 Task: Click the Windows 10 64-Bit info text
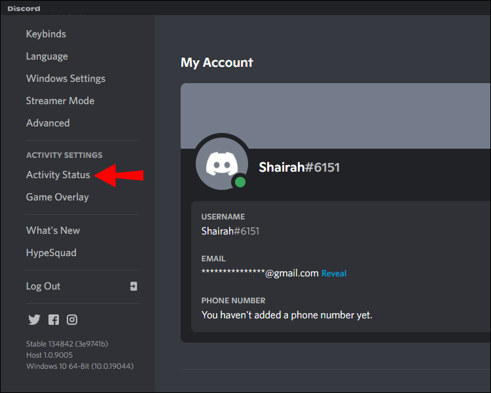coord(80,366)
